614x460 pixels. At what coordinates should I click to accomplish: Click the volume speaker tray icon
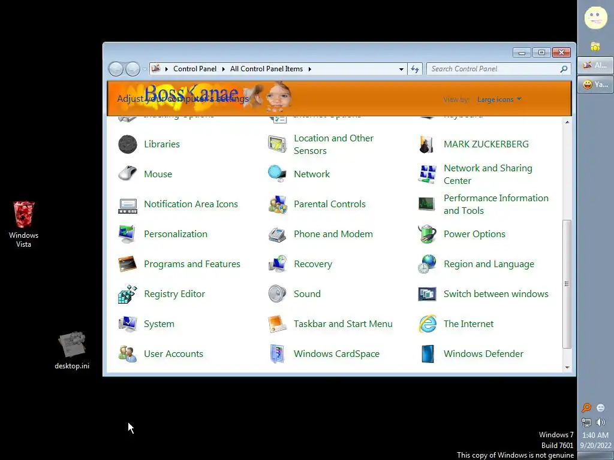coord(601,422)
